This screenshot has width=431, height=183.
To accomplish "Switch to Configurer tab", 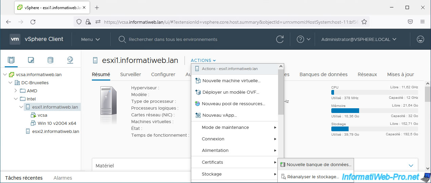I will click(163, 74).
